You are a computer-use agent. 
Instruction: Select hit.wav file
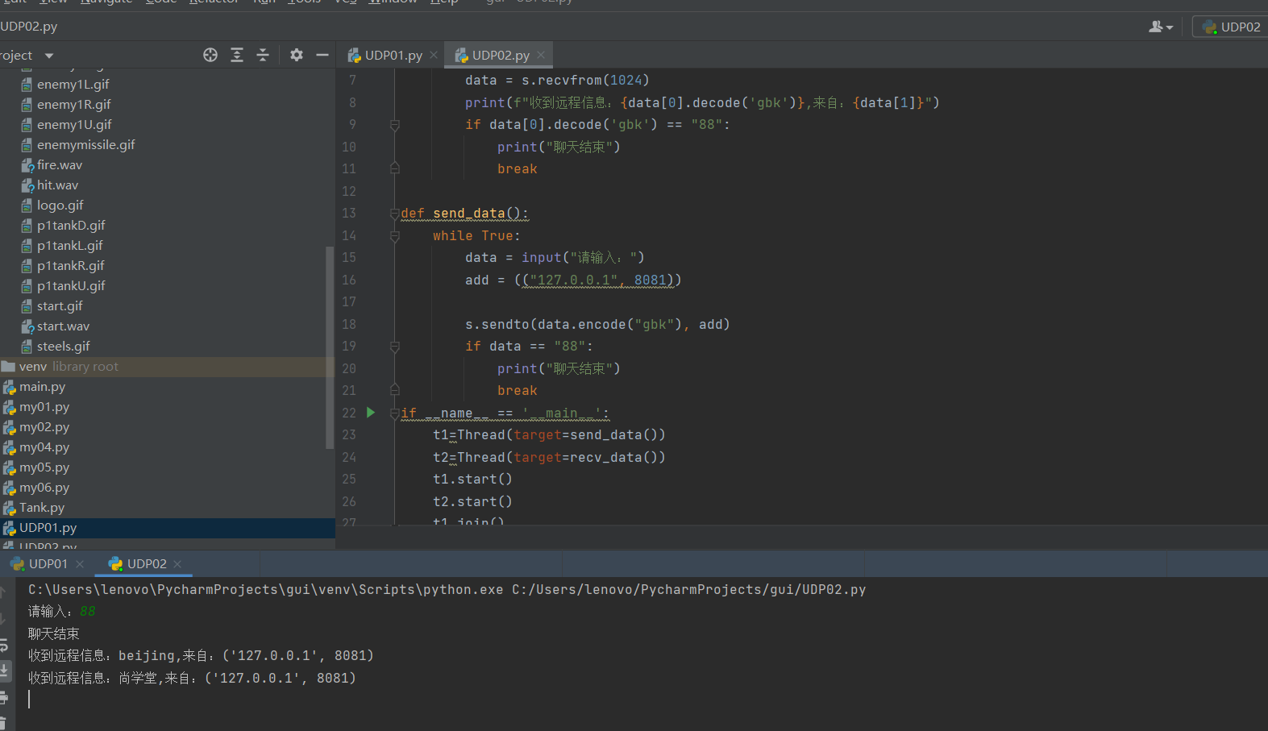pos(57,185)
